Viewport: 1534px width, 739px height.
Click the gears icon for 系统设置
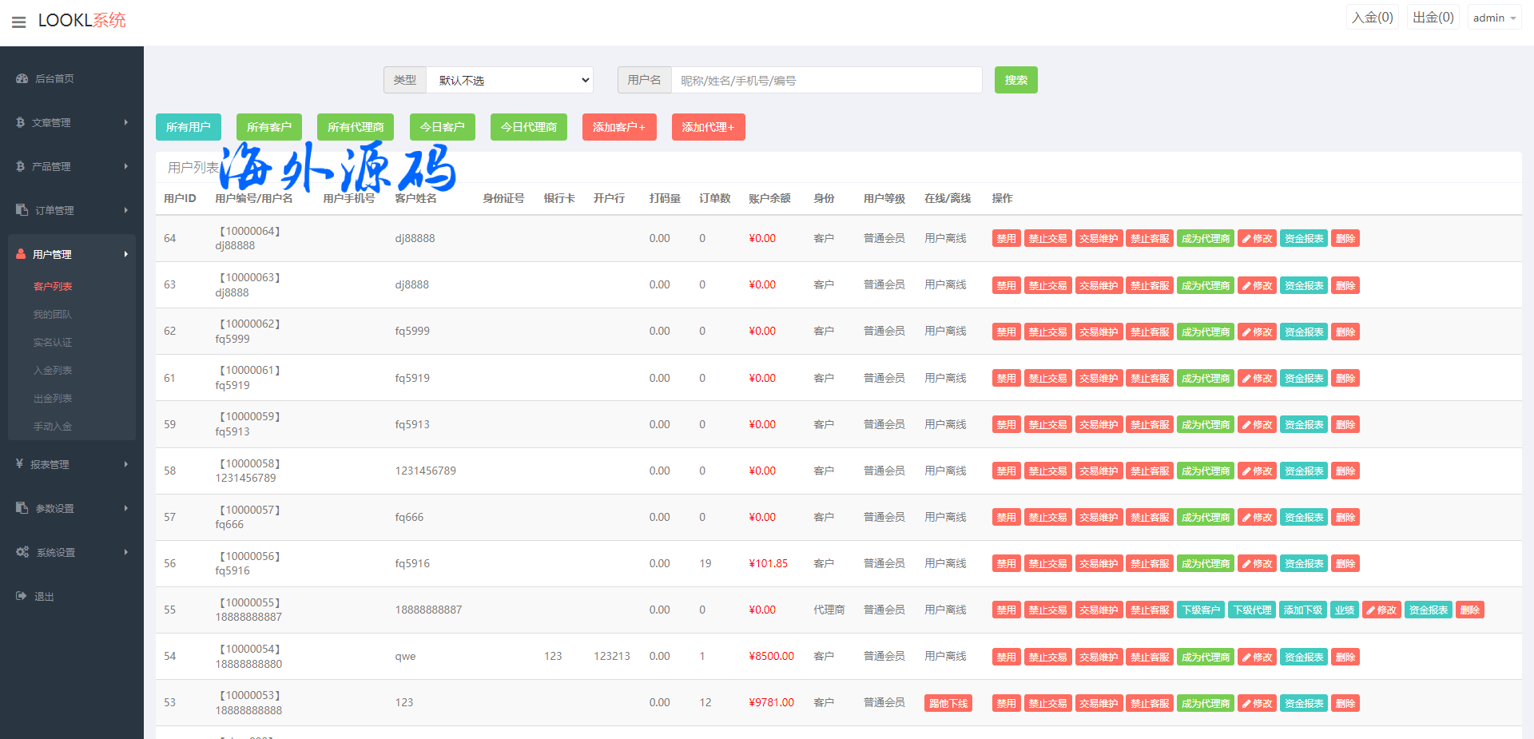click(22, 552)
